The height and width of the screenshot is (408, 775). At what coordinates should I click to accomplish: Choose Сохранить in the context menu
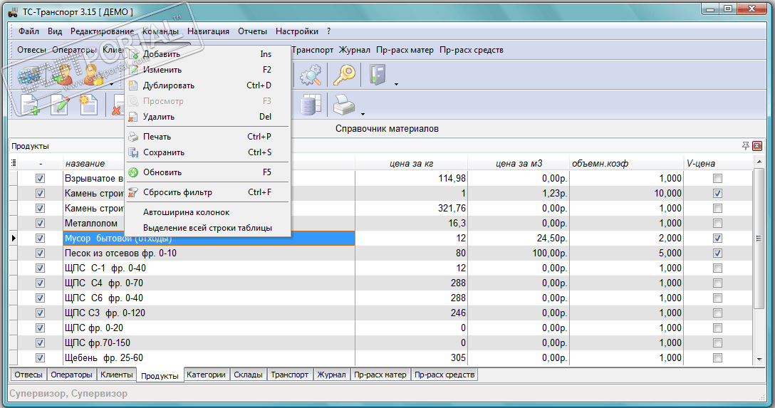[x=207, y=152]
